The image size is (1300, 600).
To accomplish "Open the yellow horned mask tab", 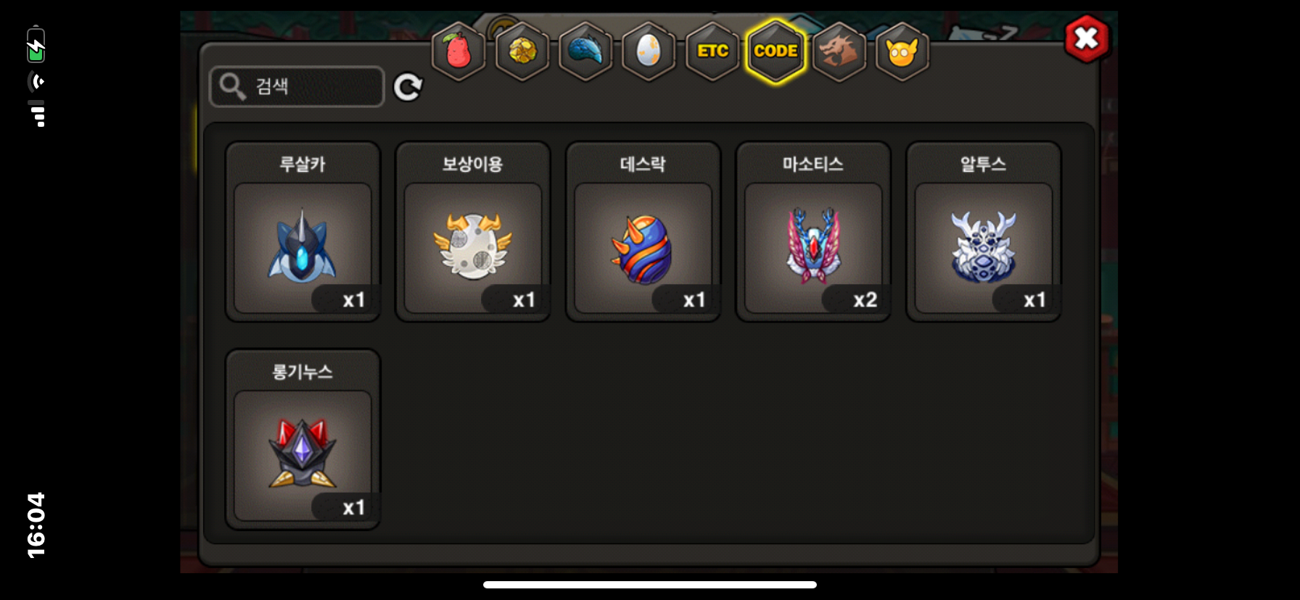I will (902, 51).
